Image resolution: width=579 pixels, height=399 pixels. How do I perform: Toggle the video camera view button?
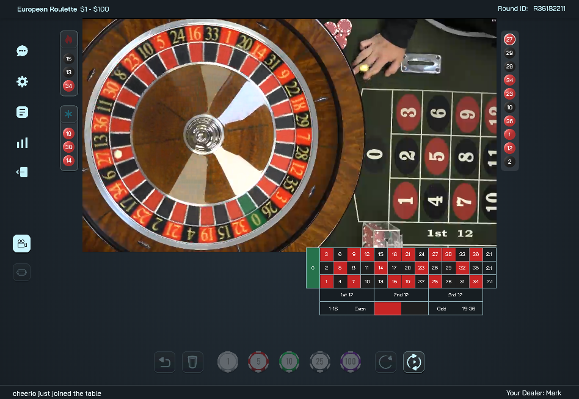22,243
